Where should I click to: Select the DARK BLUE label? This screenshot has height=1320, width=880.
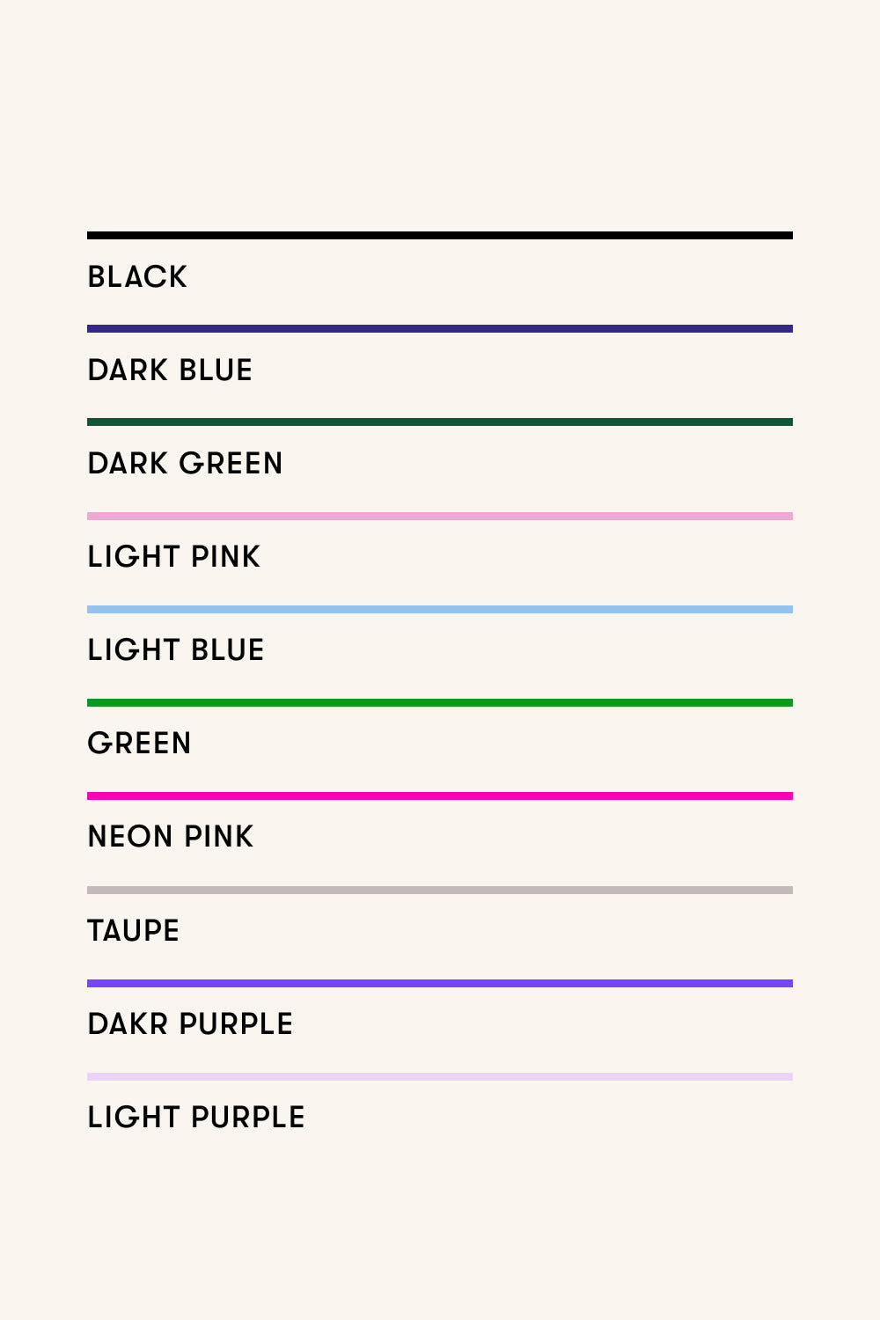(170, 370)
